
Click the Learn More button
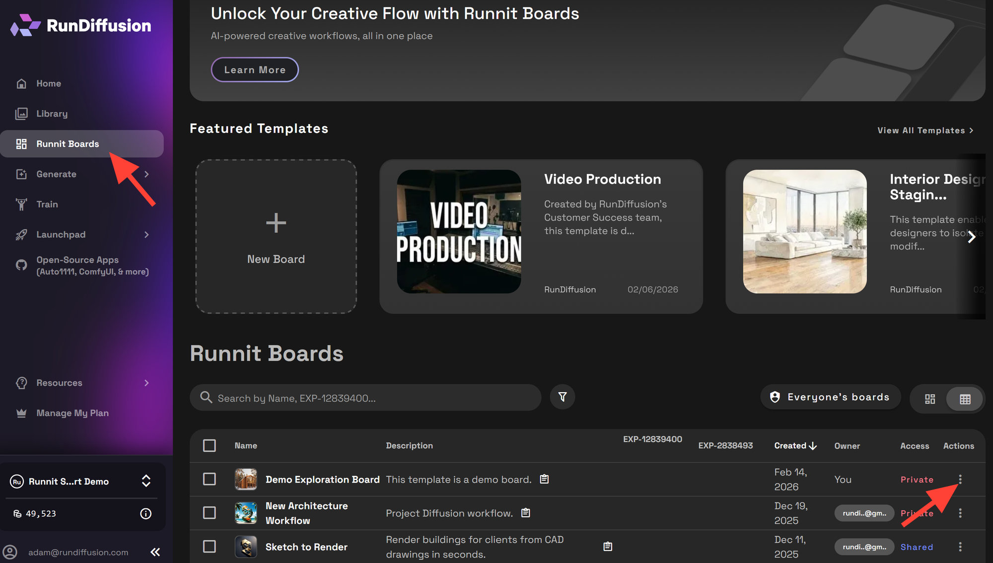(x=255, y=70)
